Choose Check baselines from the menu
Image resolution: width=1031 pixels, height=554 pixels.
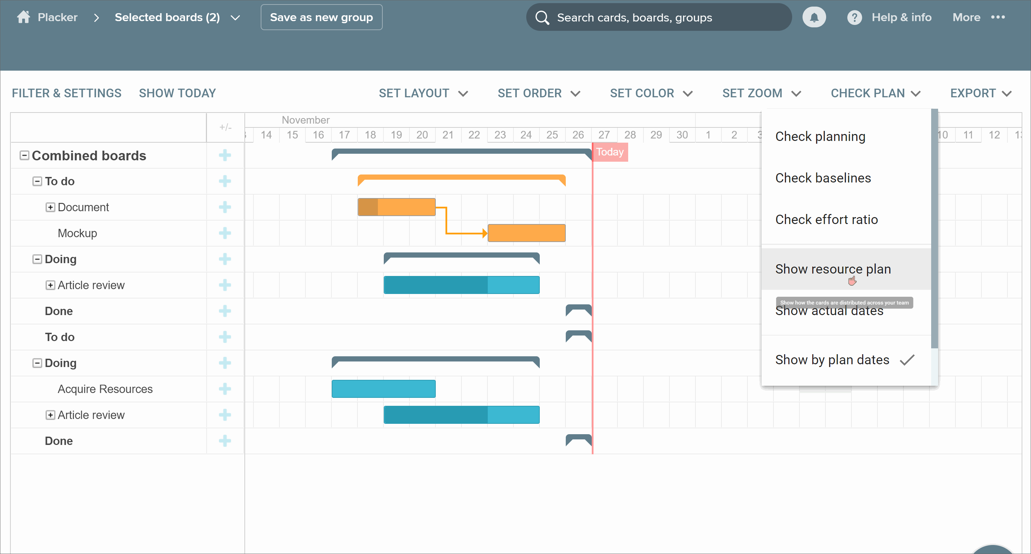[x=823, y=178]
